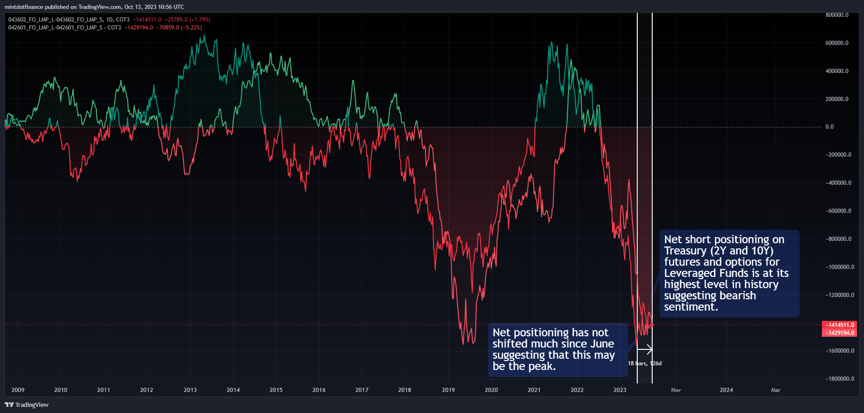Click the Nov label on time axis
Screen dimensions: 864x413
tap(676, 390)
